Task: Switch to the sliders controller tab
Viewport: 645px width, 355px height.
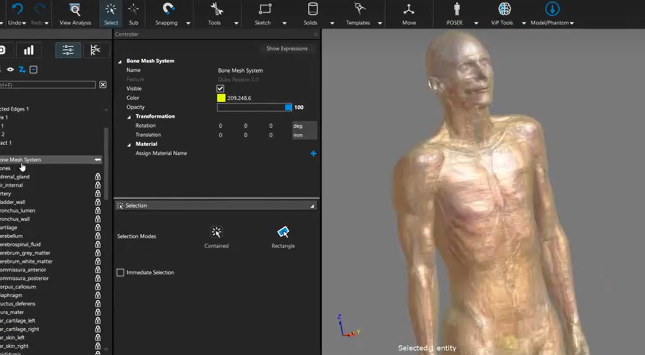Action: [68, 50]
